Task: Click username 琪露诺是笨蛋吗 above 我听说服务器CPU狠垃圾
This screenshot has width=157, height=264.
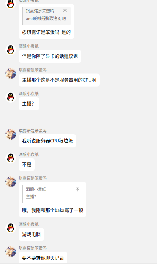Action: 33,131
